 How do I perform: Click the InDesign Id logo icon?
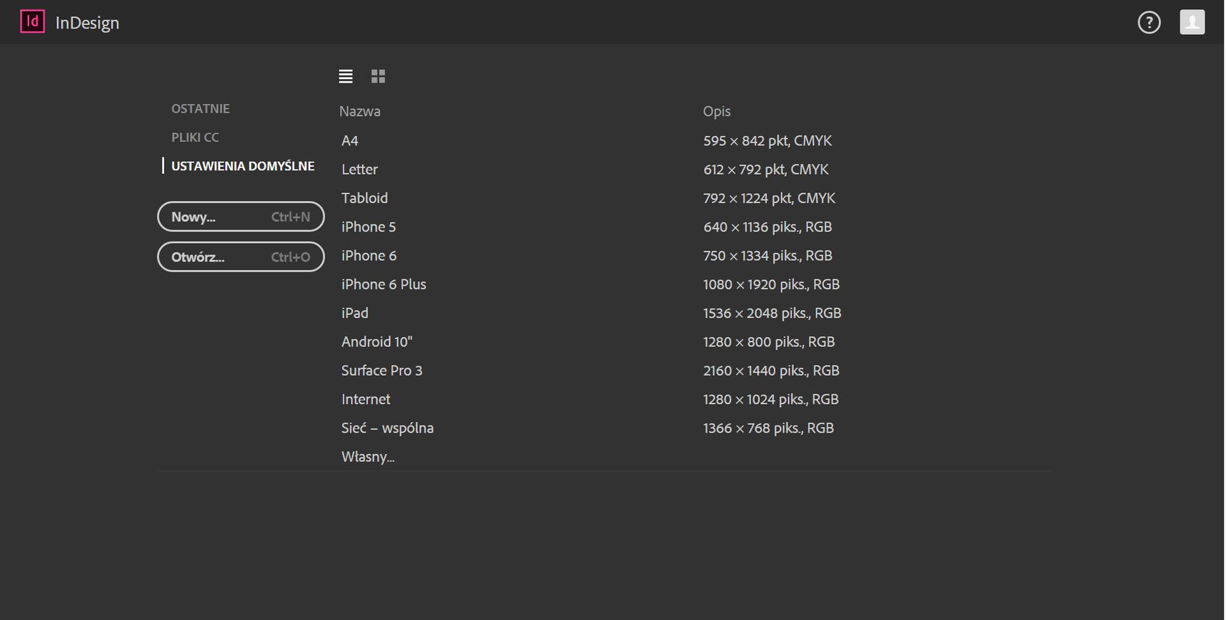(32, 21)
